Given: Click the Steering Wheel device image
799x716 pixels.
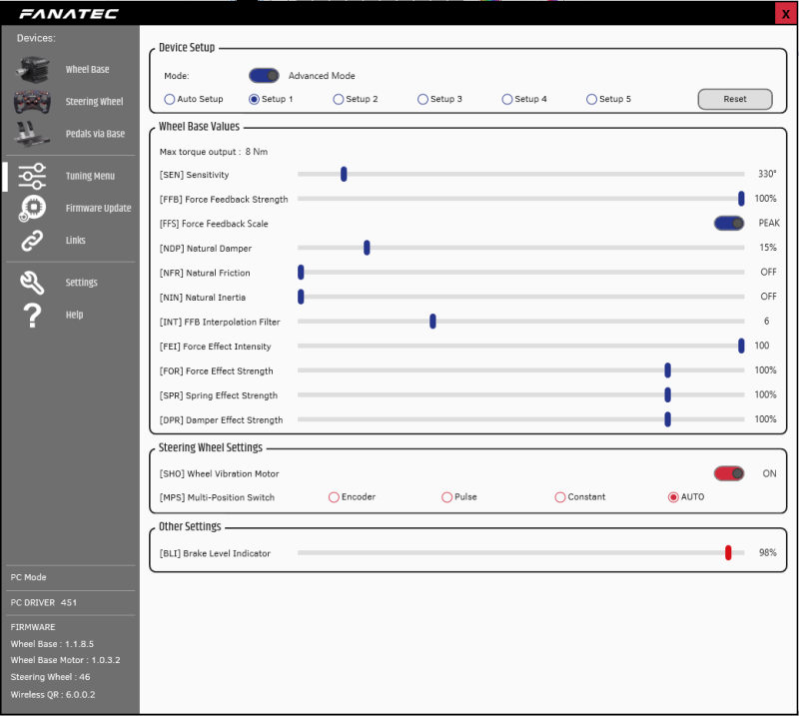Looking at the screenshot, I should point(33,102).
